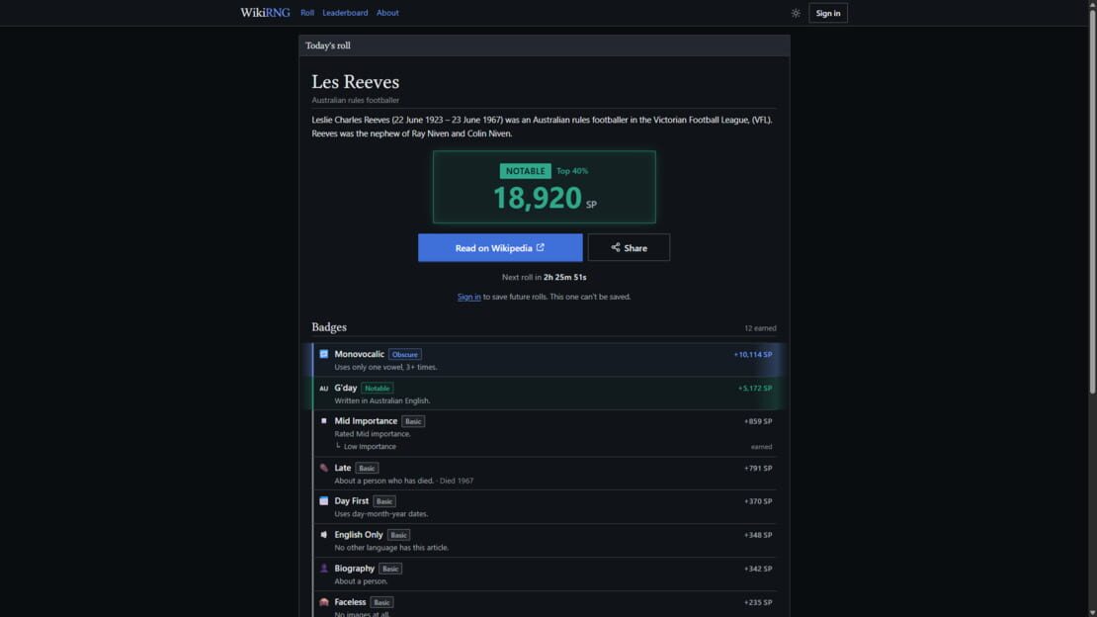Open the Leaderboard page

345,13
